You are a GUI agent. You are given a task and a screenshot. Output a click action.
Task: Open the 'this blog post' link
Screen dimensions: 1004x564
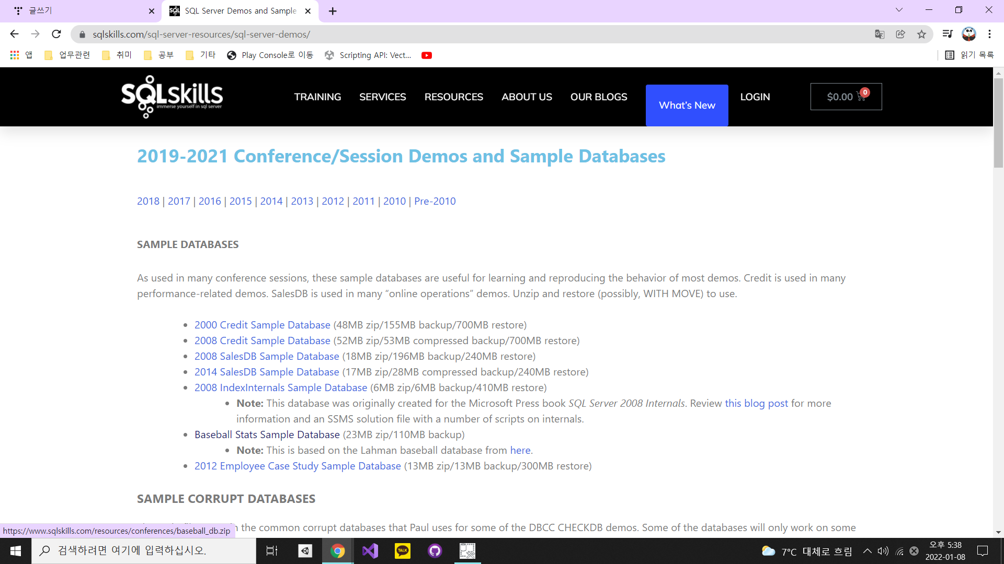click(756, 403)
